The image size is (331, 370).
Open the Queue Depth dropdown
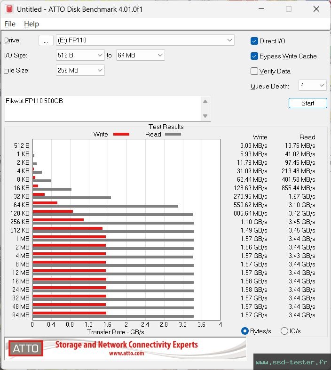[312, 85]
